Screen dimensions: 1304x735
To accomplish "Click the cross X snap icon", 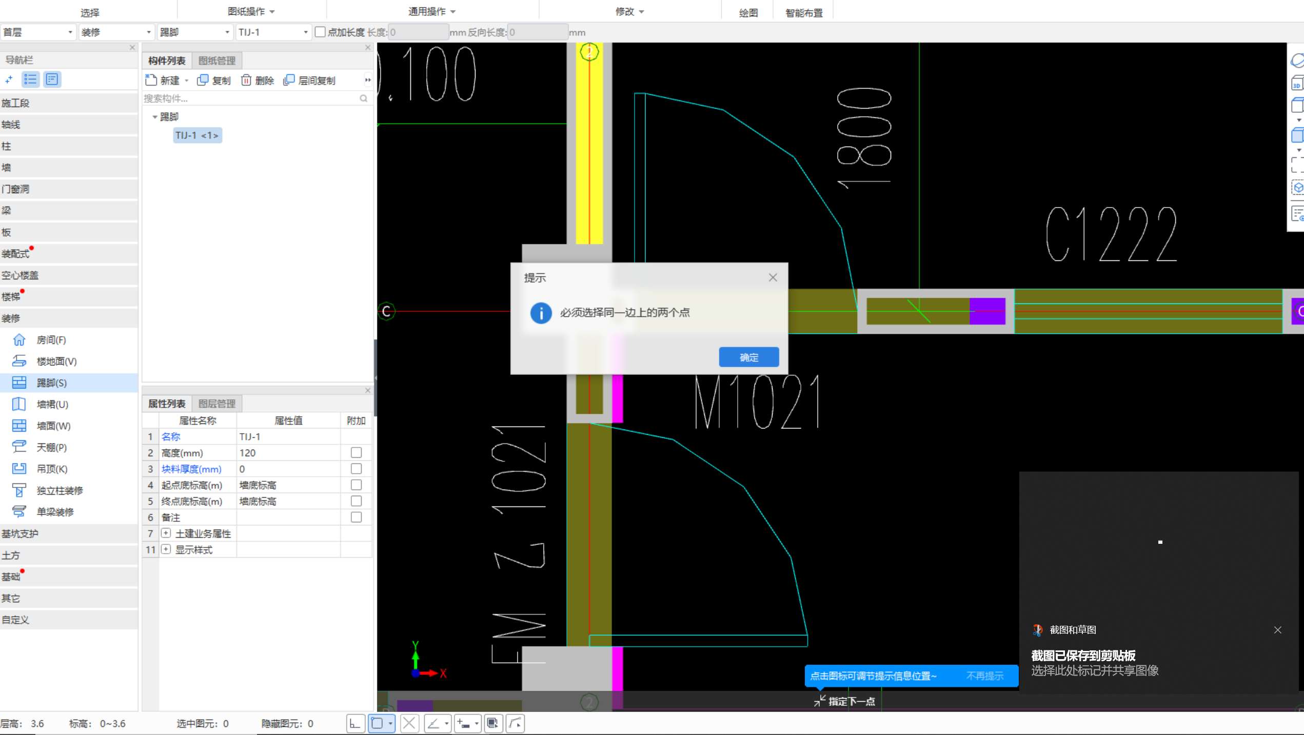I will 409,724.
